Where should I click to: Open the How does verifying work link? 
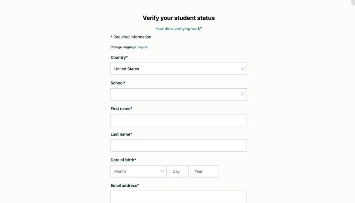tap(178, 28)
